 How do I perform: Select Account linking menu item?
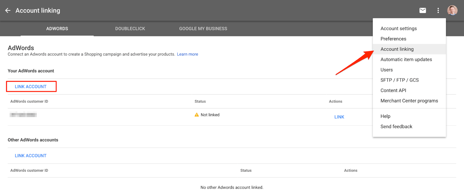click(x=397, y=49)
